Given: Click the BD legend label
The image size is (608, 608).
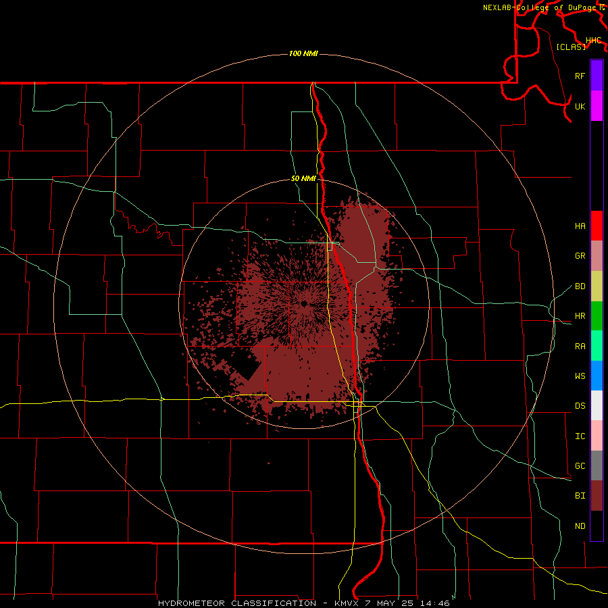Looking at the screenshot, I should point(580,286).
